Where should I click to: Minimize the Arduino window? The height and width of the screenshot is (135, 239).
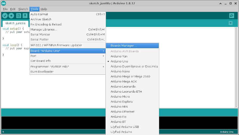tap(226, 3)
